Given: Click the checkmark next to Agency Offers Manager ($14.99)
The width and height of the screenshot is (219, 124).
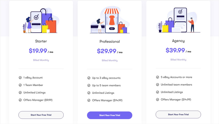Looking at the screenshot, I should point(157,100).
